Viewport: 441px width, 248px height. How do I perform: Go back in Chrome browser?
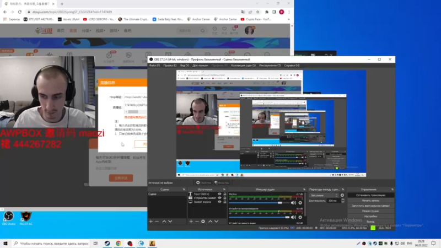[5, 12]
